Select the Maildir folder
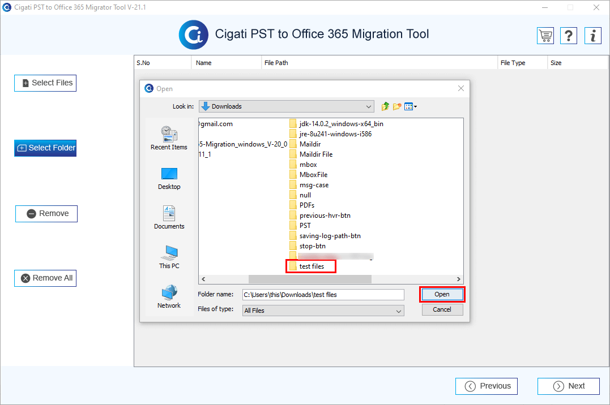610x405 pixels. point(305,144)
